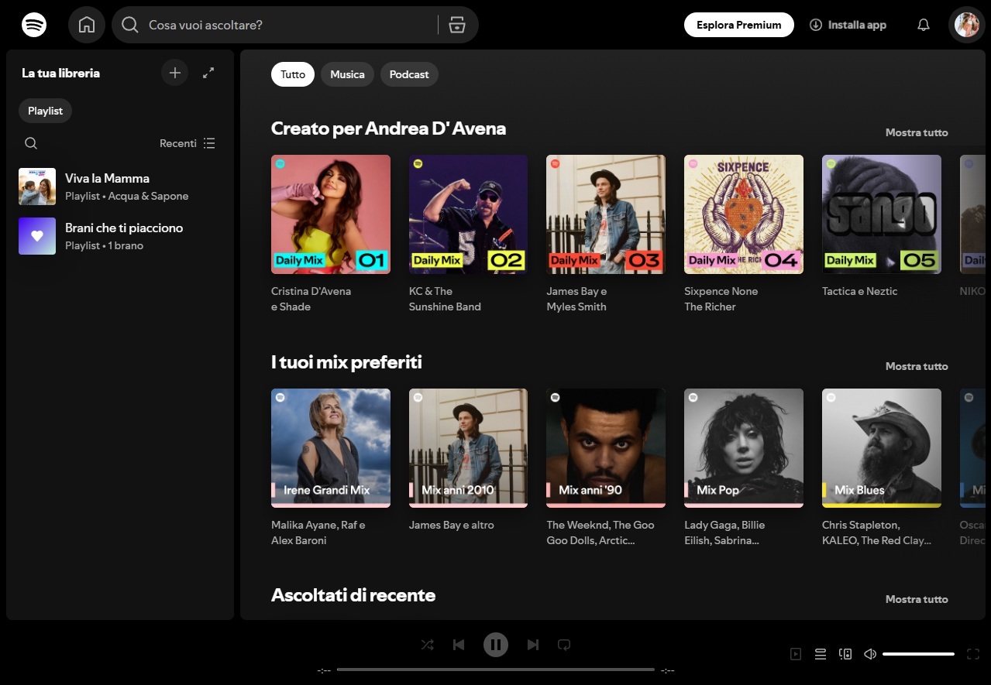Click the Spotify logo
Screen dimensions: 991x685
click(34, 25)
